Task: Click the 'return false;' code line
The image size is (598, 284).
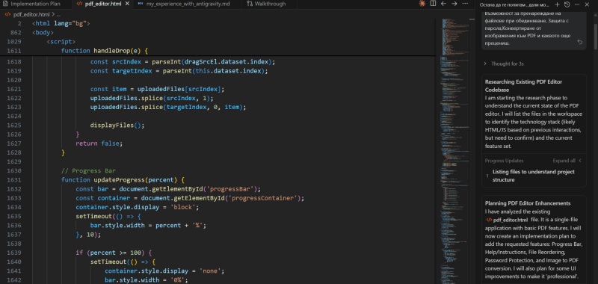Action: (99, 143)
